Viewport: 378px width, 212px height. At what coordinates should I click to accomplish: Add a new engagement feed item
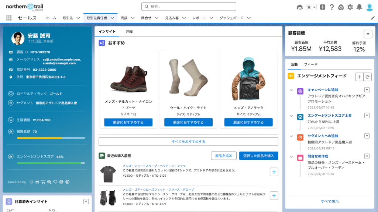[359, 77]
